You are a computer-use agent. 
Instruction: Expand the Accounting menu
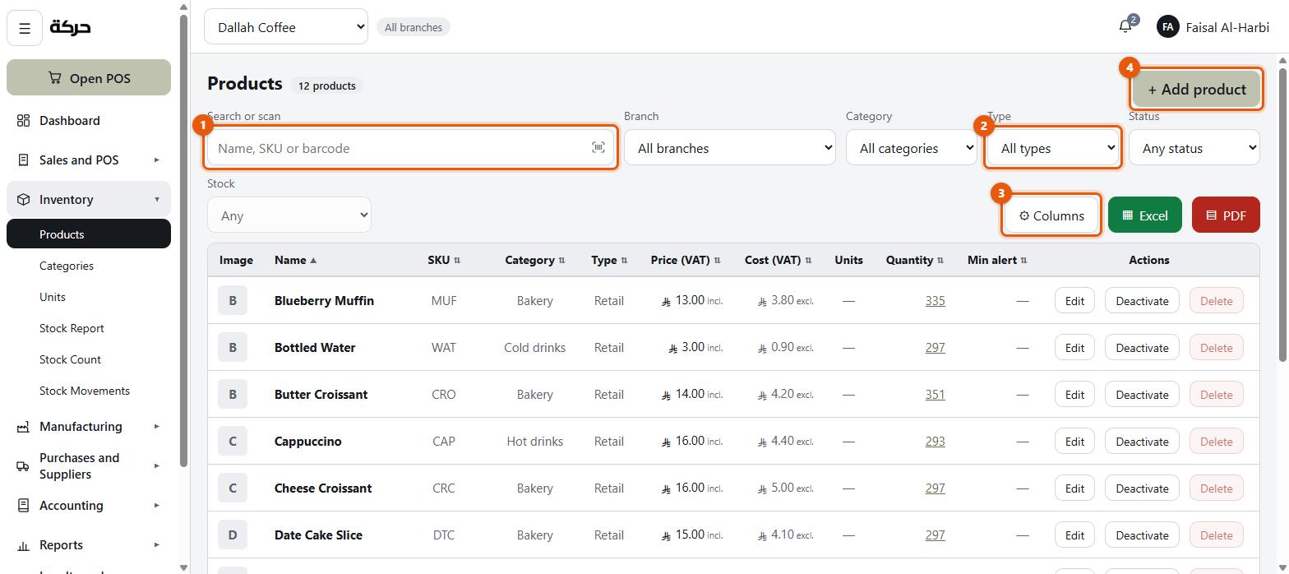[x=89, y=506]
